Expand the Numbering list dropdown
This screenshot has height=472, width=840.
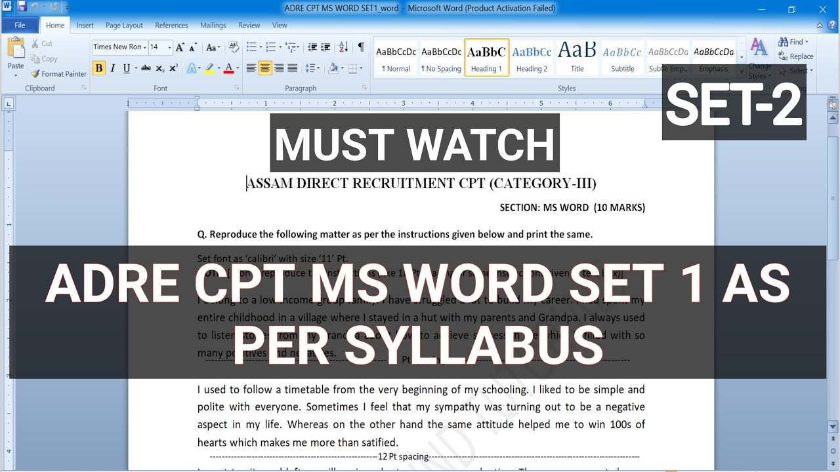(280, 47)
